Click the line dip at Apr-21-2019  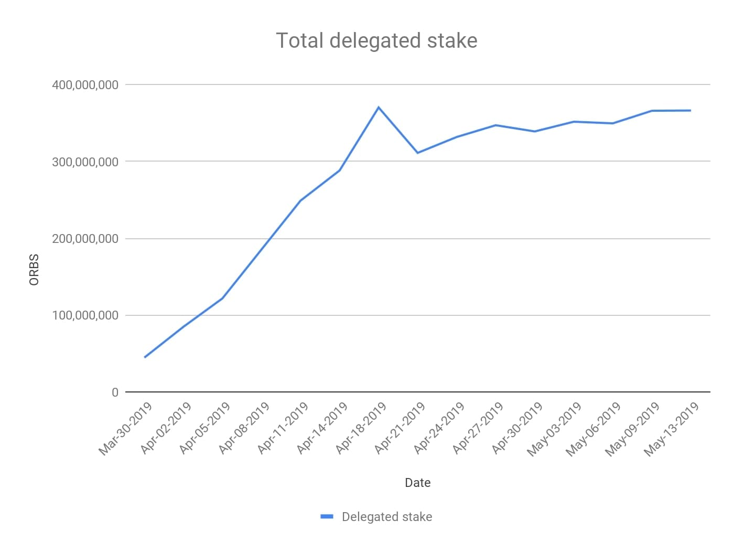pos(417,153)
